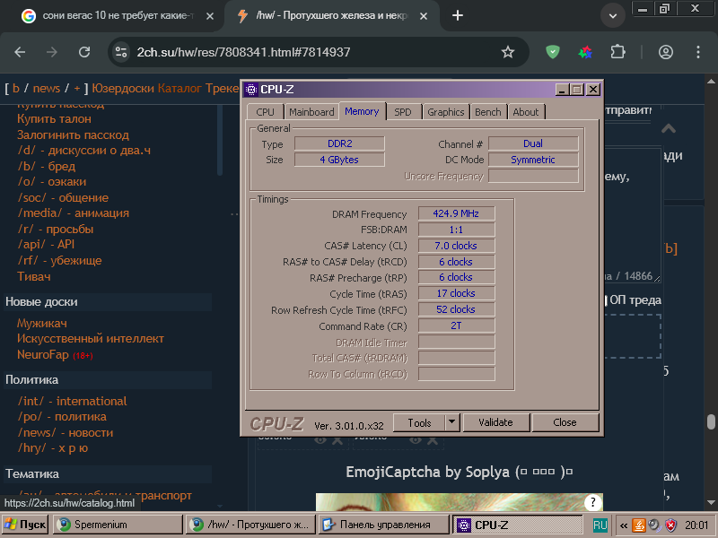Click the Close button in CPU-Z
718x538 pixels.
pos(565,422)
